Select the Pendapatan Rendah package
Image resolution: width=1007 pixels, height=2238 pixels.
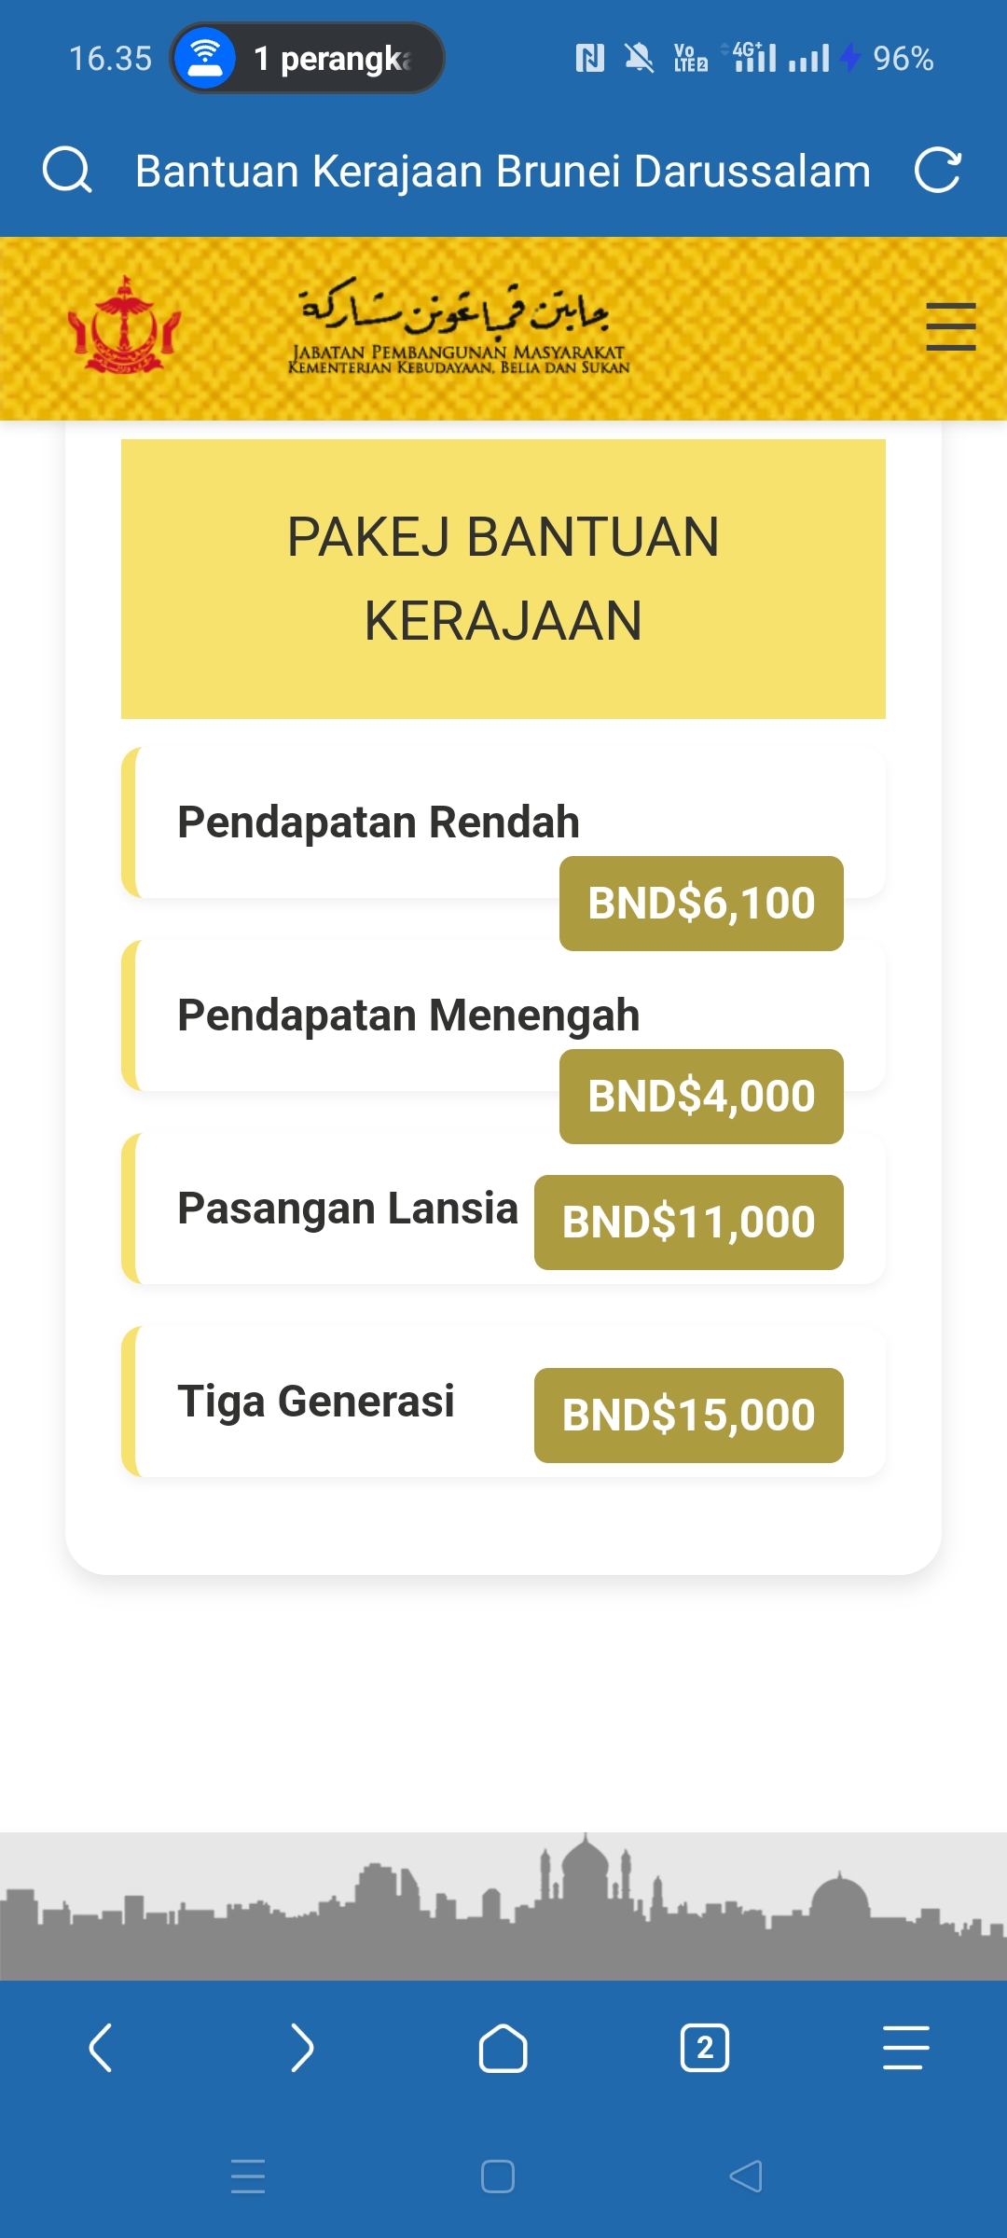click(378, 822)
